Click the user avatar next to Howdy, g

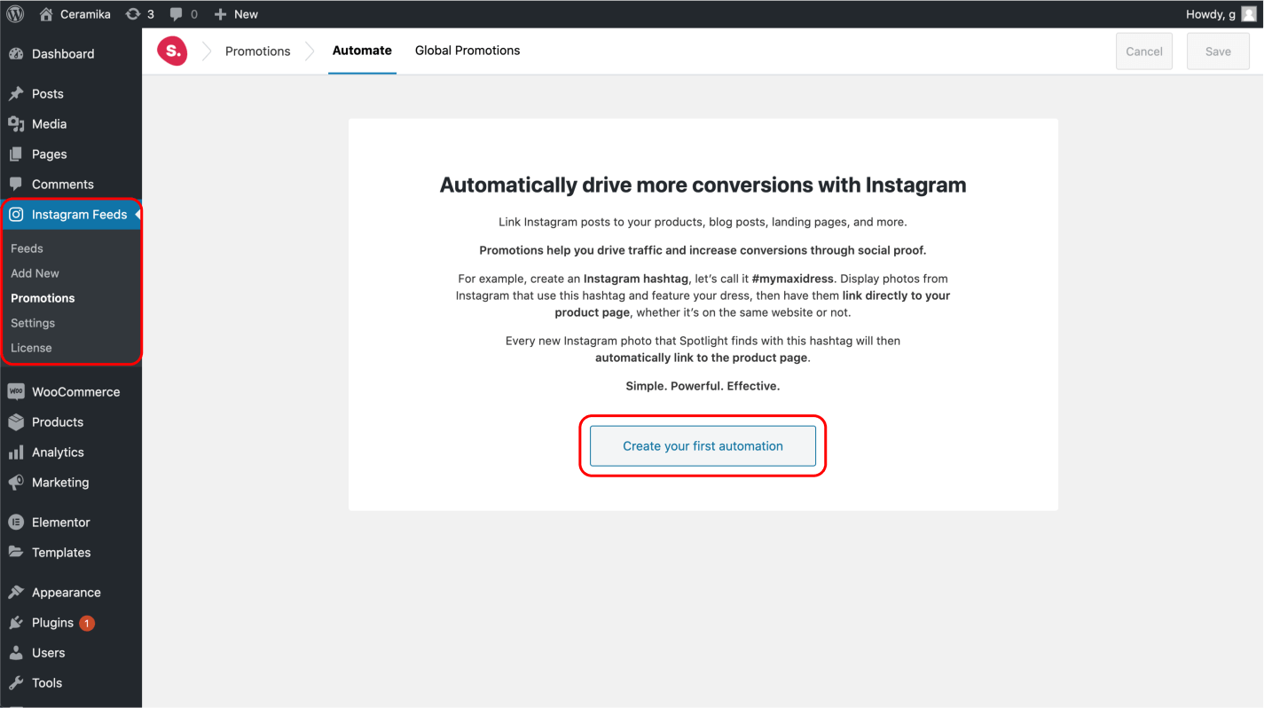tap(1248, 14)
